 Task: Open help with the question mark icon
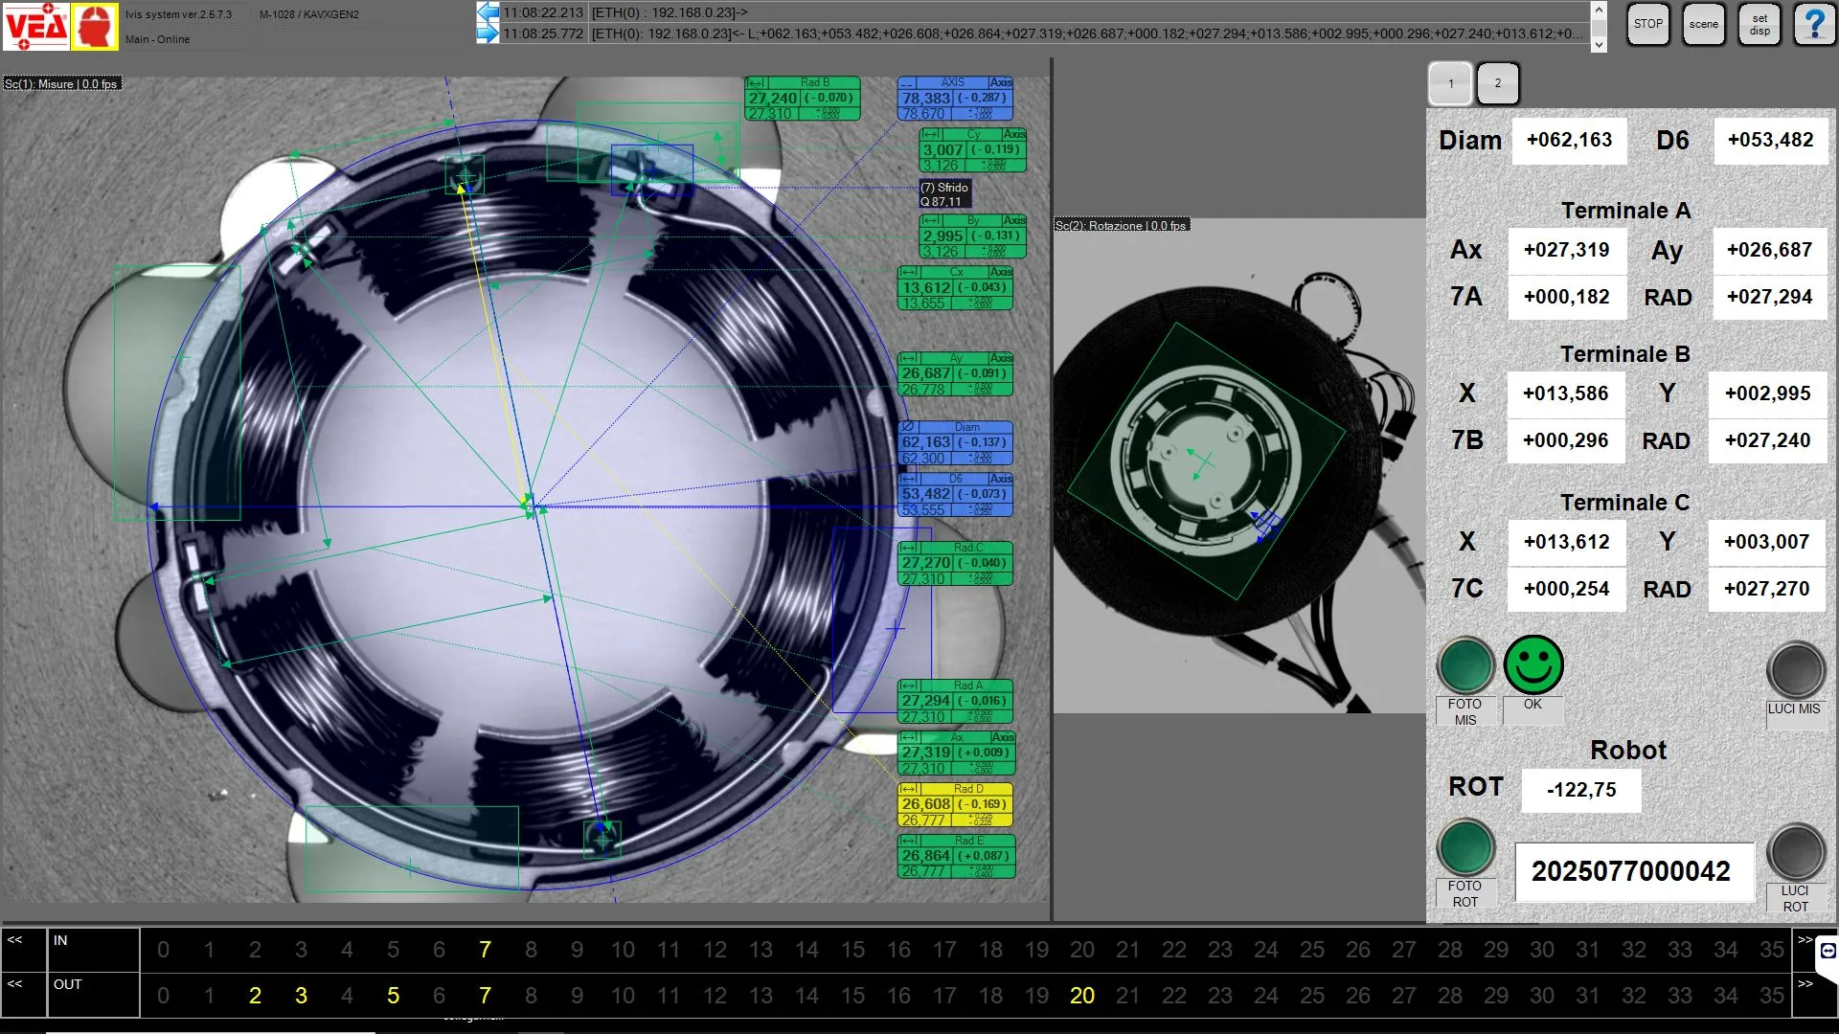1814,25
